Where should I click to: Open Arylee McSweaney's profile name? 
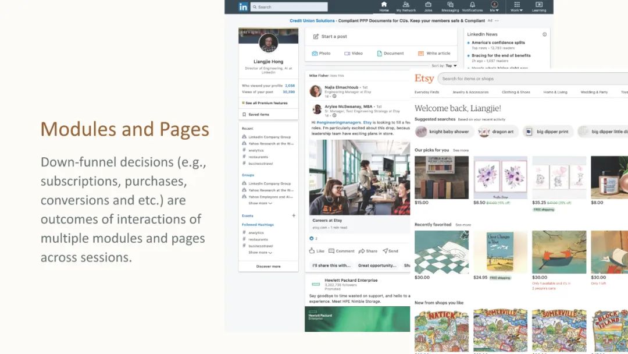[348, 107]
